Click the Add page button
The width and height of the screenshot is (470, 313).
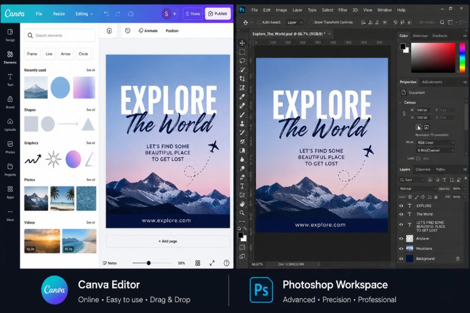(168, 241)
